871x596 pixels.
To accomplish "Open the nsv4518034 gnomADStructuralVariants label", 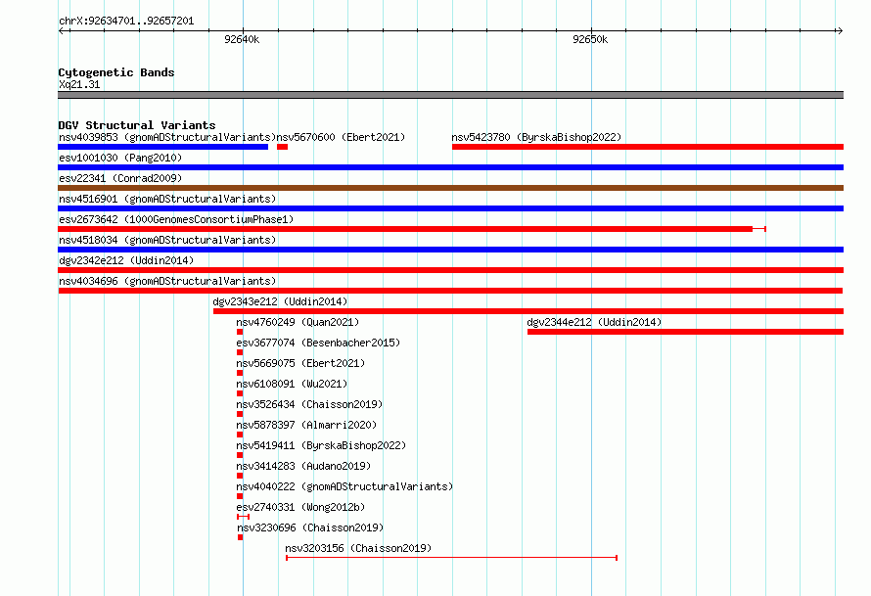I will click(167, 240).
